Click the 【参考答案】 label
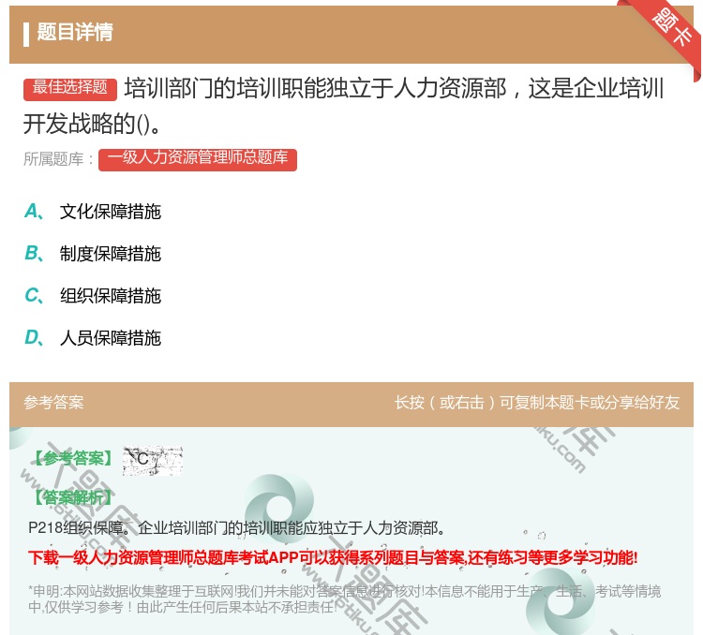Screen dimensions: 703x635 tap(73, 458)
